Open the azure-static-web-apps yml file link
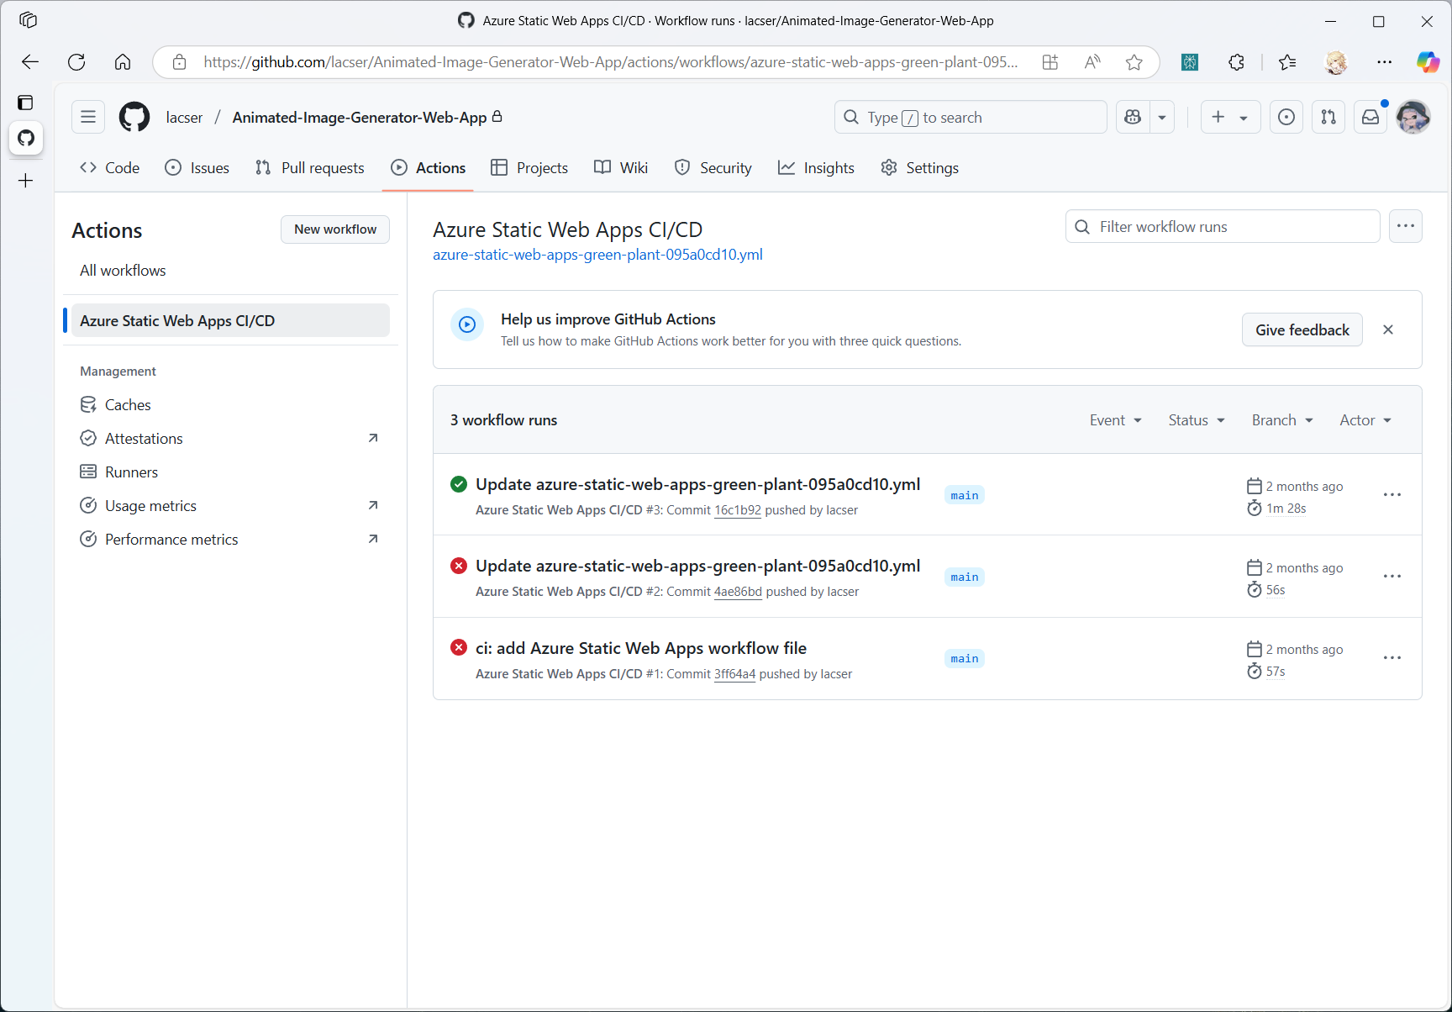Viewport: 1452px width, 1012px height. [597, 255]
